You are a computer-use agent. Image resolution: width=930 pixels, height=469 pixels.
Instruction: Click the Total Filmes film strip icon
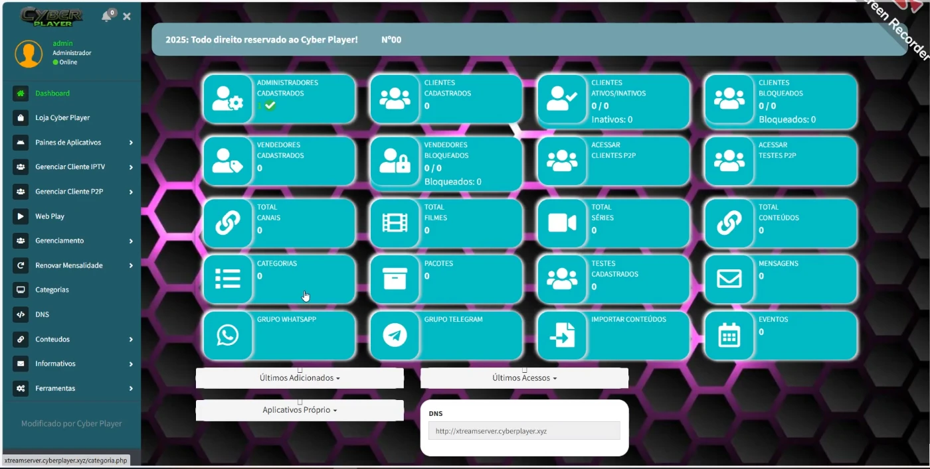pos(395,223)
